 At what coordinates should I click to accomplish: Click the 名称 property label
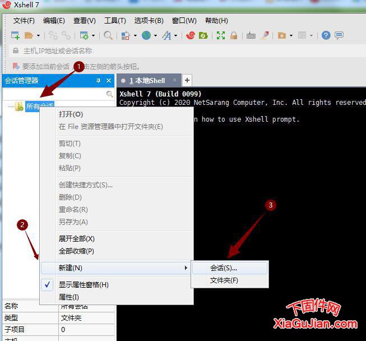click(x=11, y=306)
